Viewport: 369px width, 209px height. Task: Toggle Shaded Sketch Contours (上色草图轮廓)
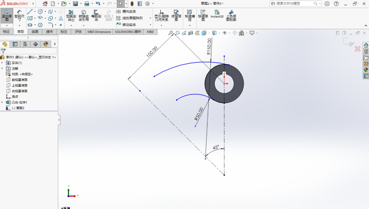[x=231, y=16]
